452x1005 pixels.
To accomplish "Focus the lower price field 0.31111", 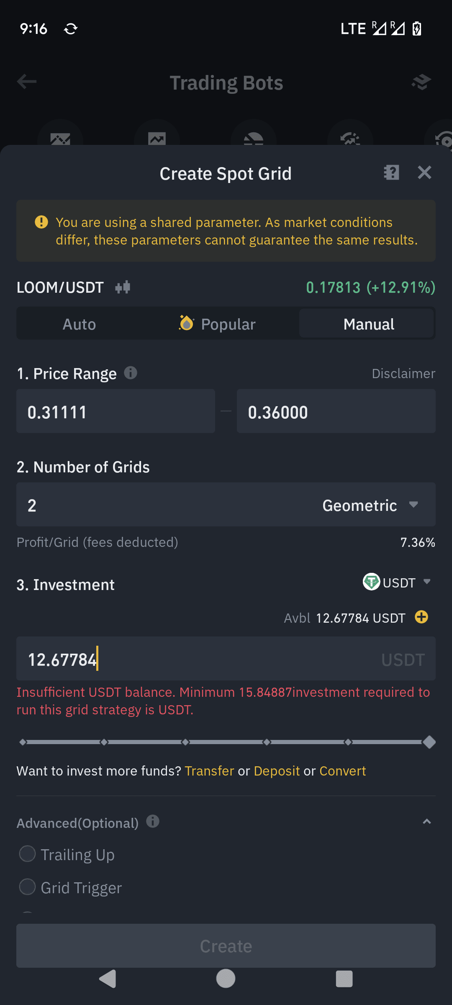I will [116, 411].
